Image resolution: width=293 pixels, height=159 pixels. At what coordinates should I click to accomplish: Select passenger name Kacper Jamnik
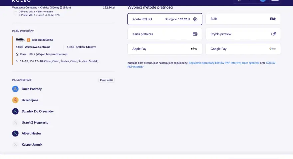pyautogui.click(x=32, y=145)
